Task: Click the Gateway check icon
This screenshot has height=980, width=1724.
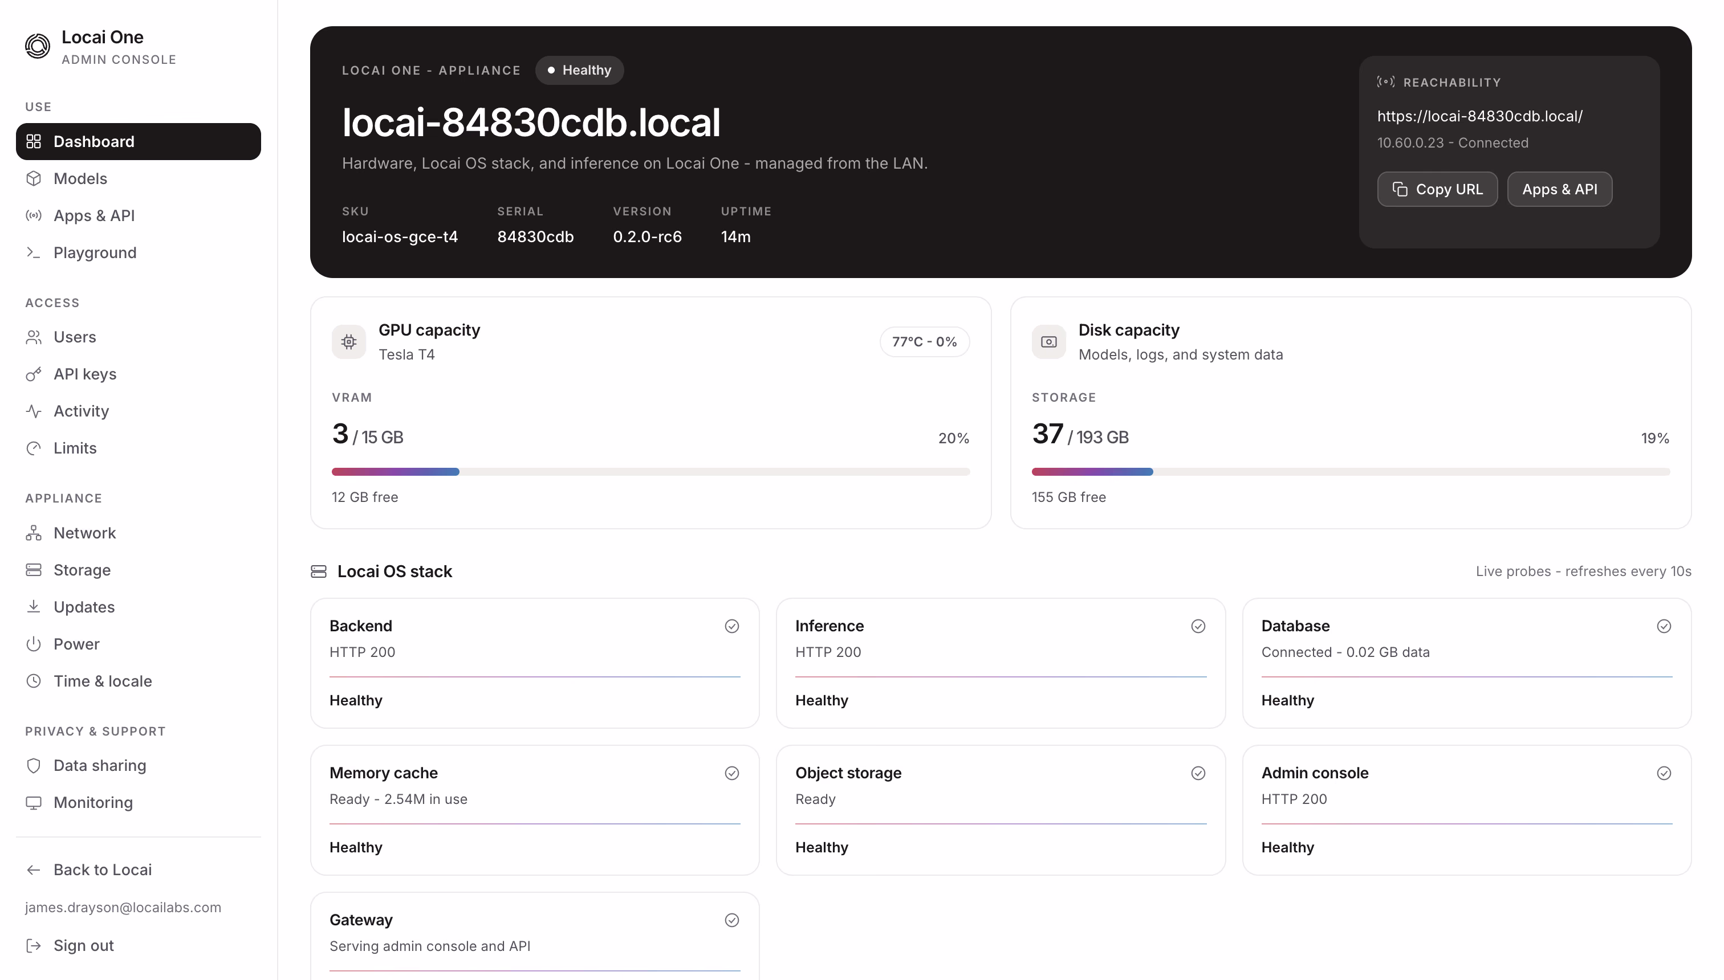Action: pyautogui.click(x=732, y=920)
